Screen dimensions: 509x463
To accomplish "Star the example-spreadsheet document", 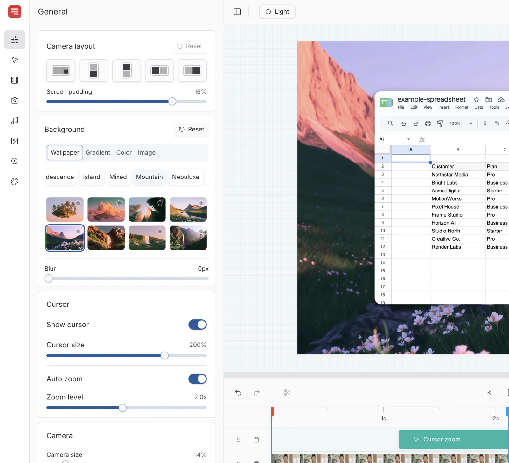I will coord(476,100).
